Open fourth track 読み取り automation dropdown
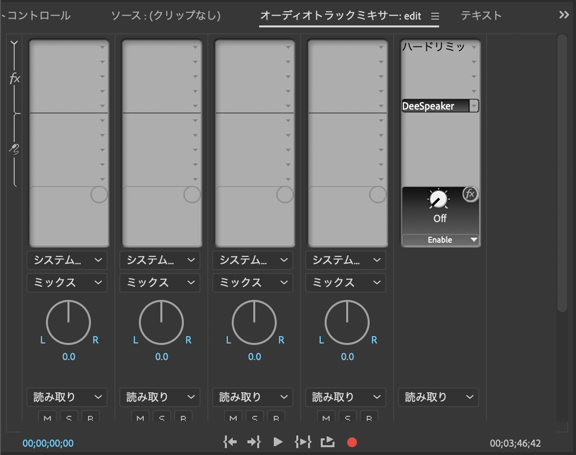 346,397
